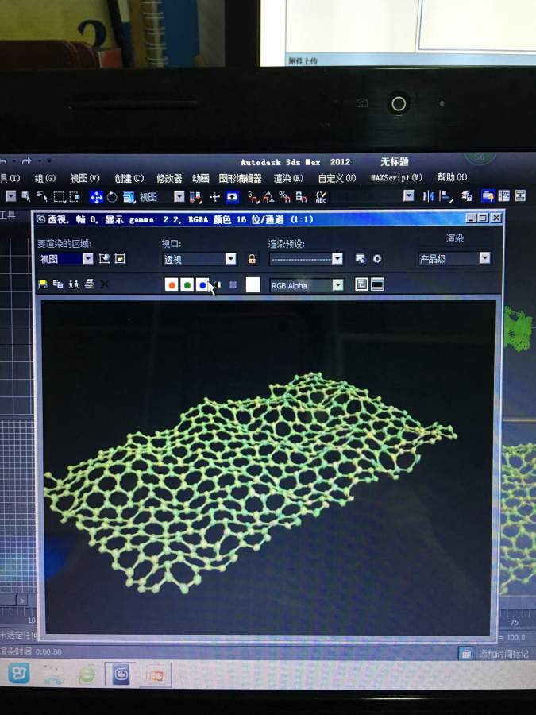Click the Copy Image icon
This screenshot has width=536, height=715.
[58, 284]
